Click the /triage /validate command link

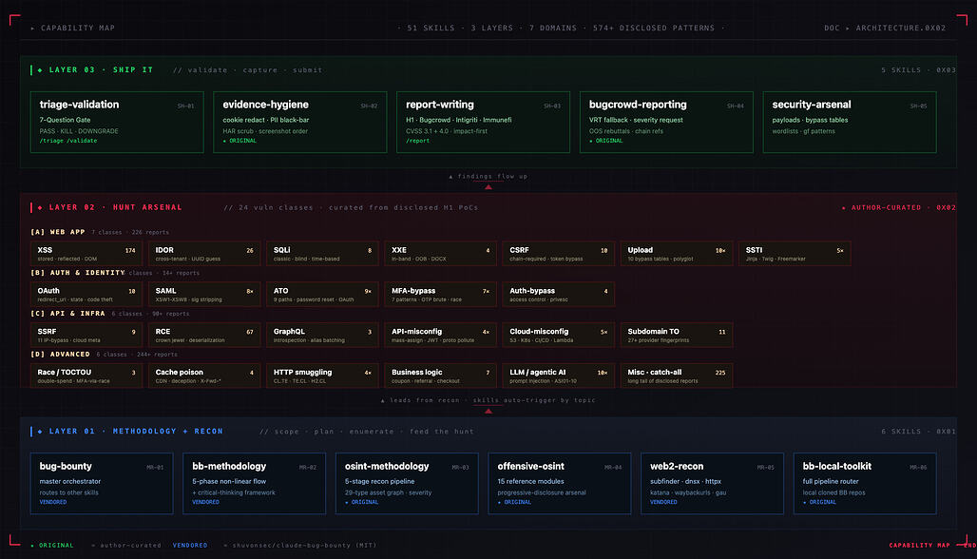(68, 141)
